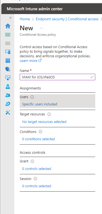Open Tenant administration gear-person icon

tap(8, 104)
